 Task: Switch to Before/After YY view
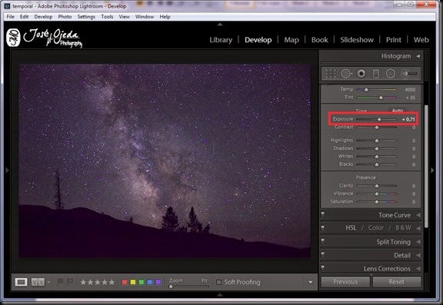point(38,282)
